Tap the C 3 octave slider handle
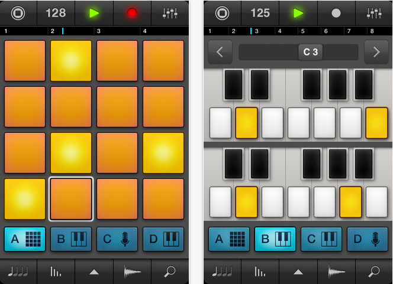 pos(311,52)
